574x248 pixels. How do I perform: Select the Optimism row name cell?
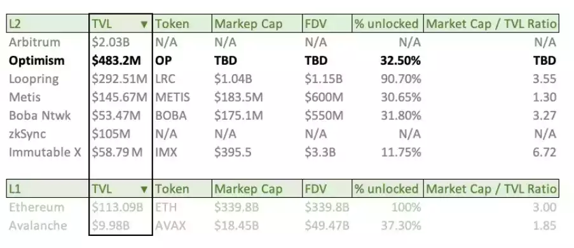[x=48, y=61]
